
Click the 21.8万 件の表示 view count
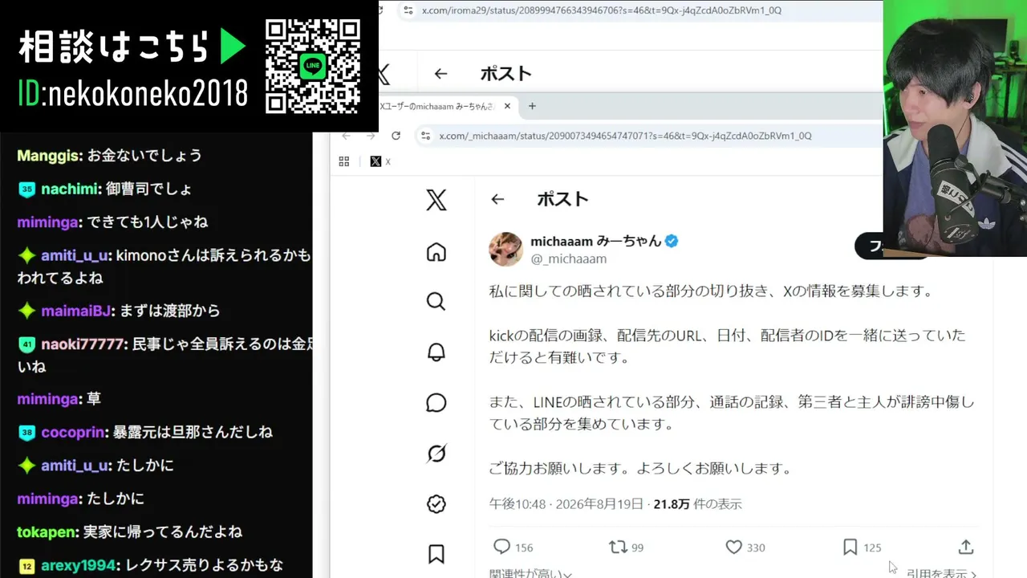[697, 504]
